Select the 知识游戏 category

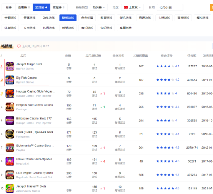pos(106,28)
